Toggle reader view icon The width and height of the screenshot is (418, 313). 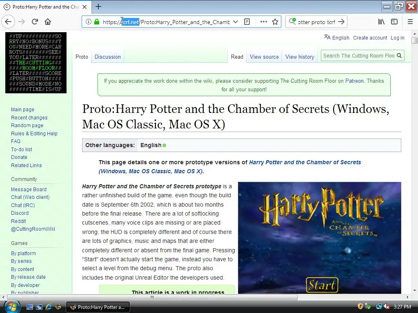[247, 22]
